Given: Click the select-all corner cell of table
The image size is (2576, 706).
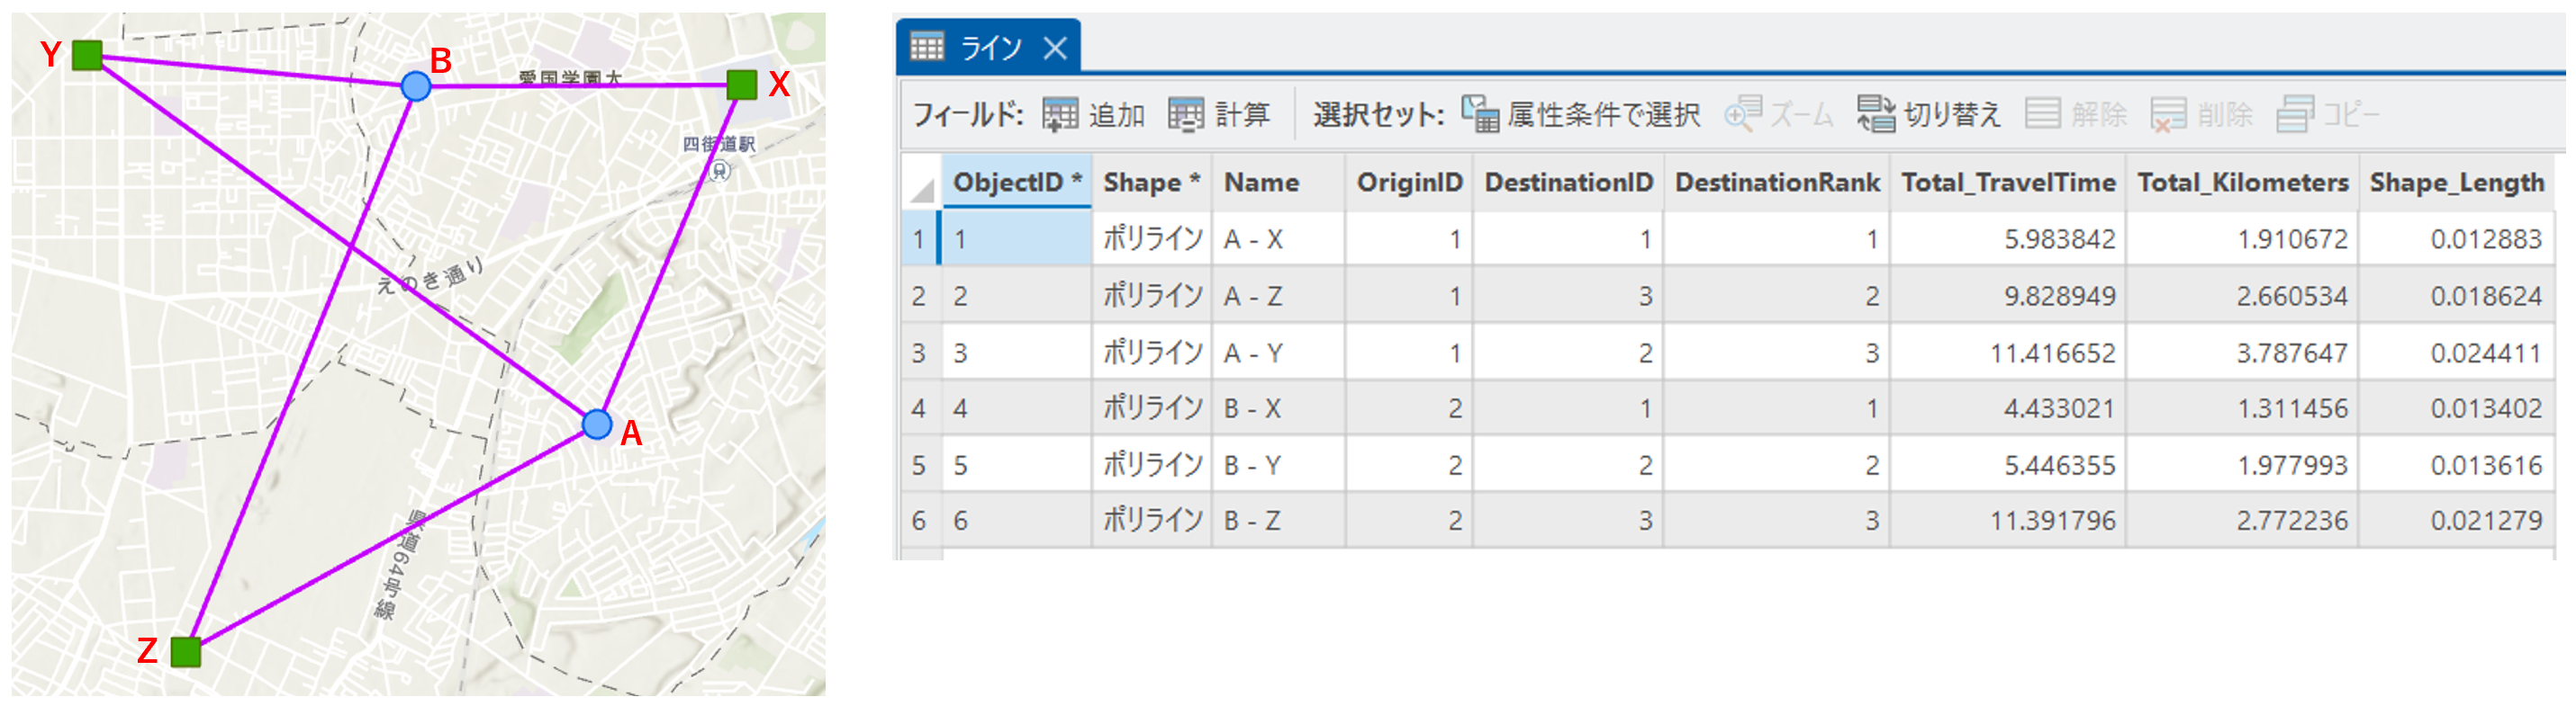Looking at the screenshot, I should point(921,183).
